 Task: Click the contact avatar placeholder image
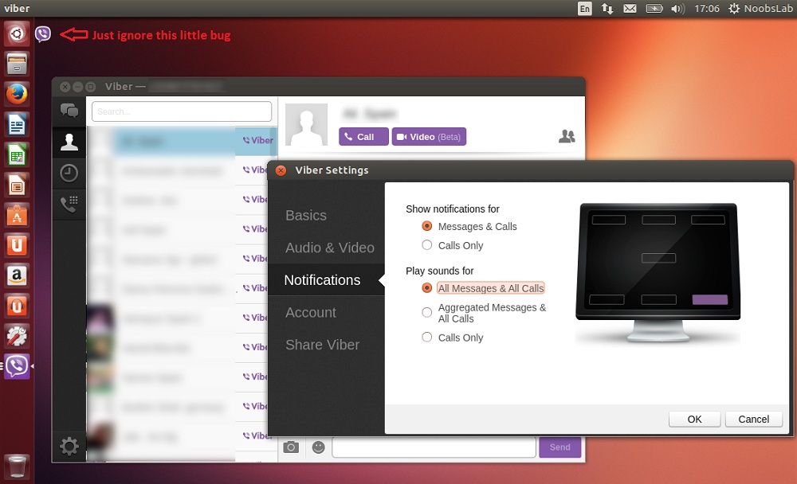tap(306, 125)
